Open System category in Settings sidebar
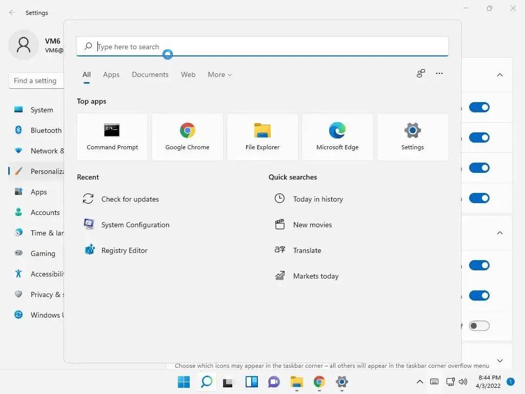The width and height of the screenshot is (525, 394). (x=36, y=110)
